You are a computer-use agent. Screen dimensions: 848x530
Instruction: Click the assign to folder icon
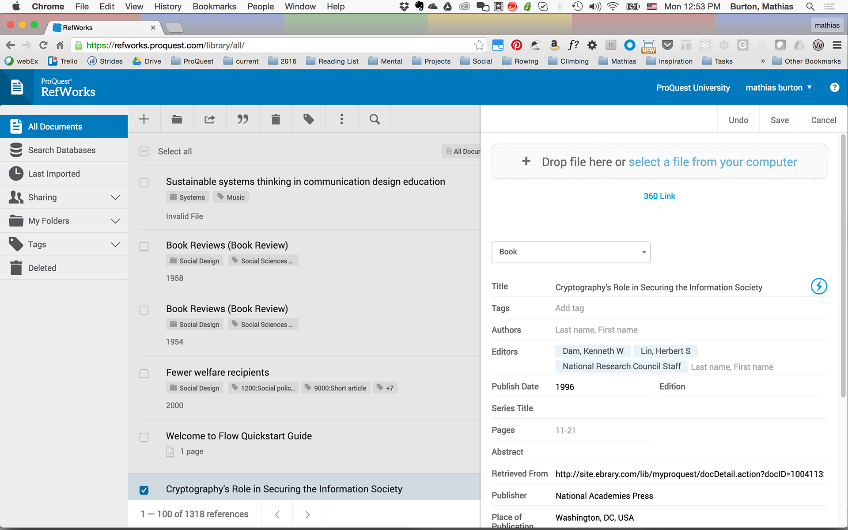(x=177, y=119)
